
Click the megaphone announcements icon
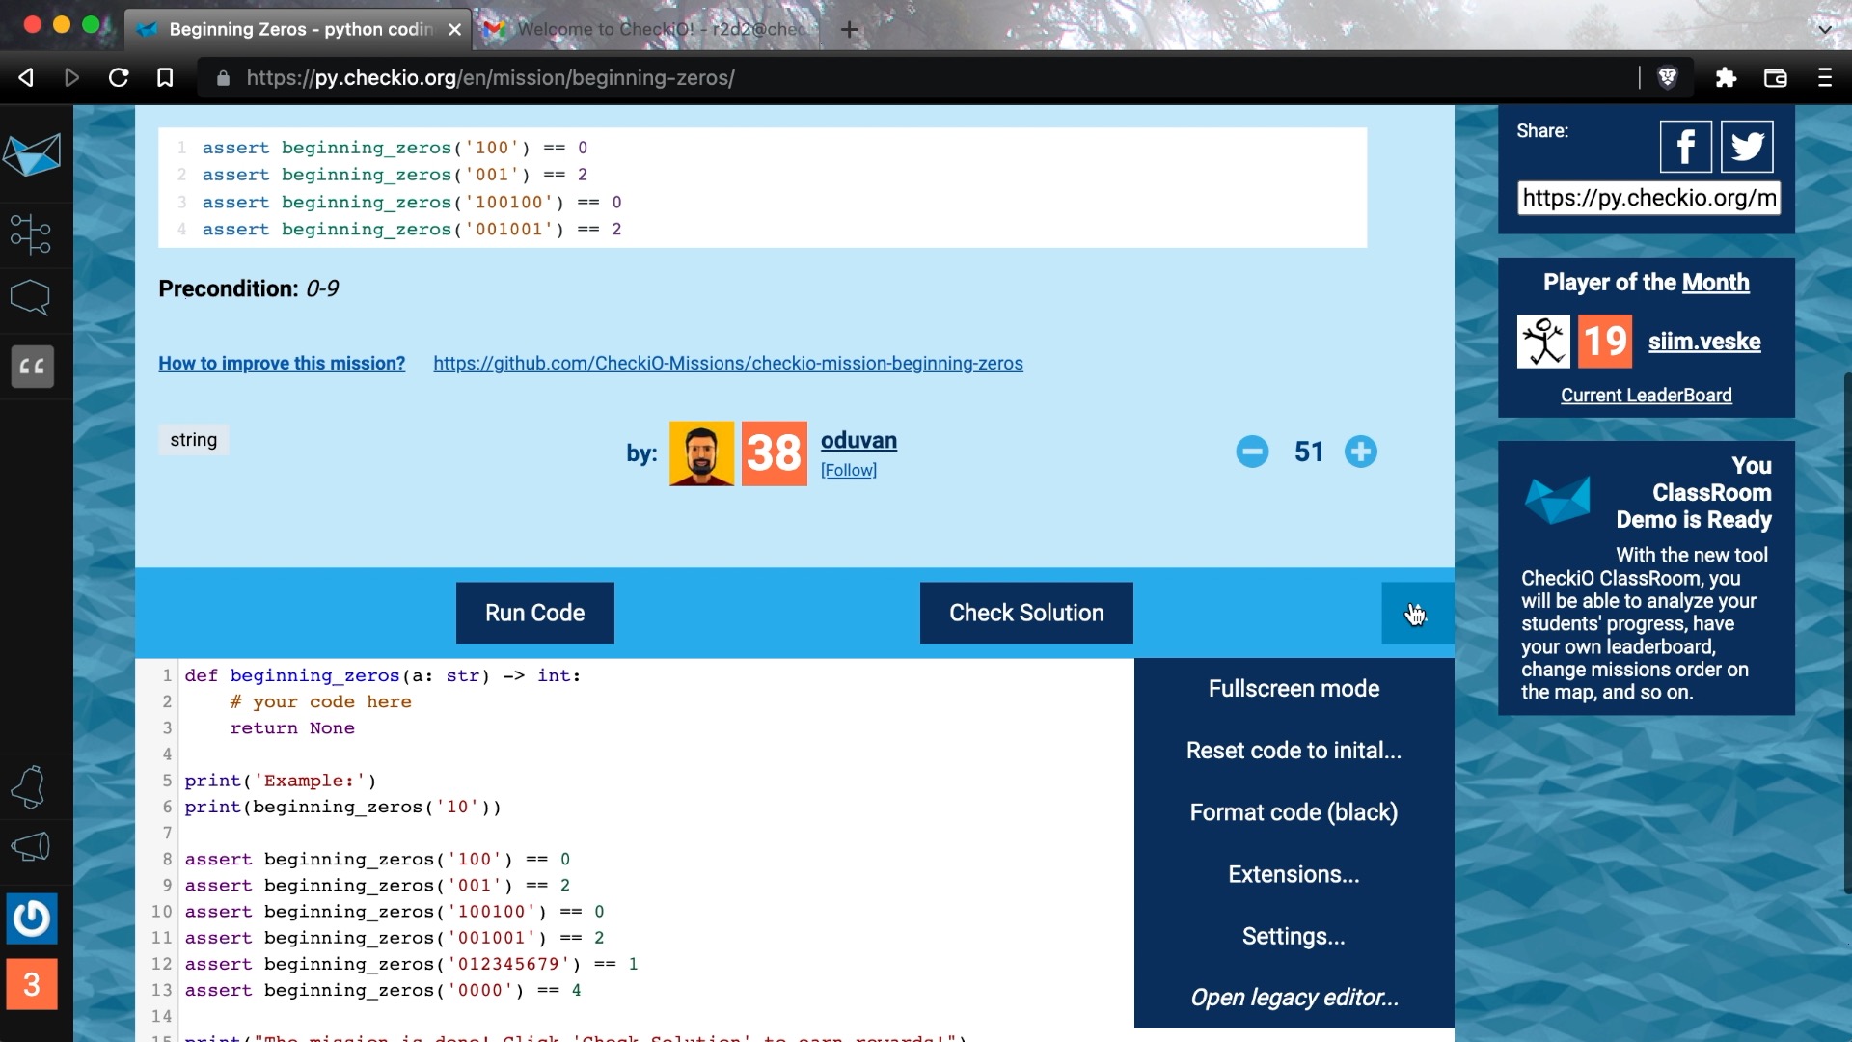click(31, 847)
